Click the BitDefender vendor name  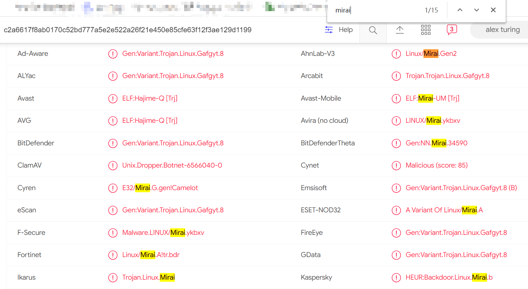click(36, 143)
